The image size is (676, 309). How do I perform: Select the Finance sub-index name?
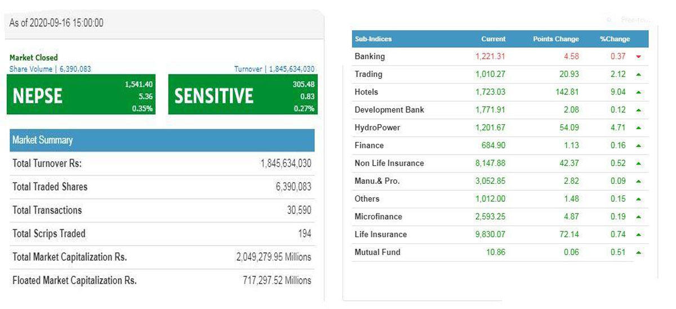(x=369, y=146)
